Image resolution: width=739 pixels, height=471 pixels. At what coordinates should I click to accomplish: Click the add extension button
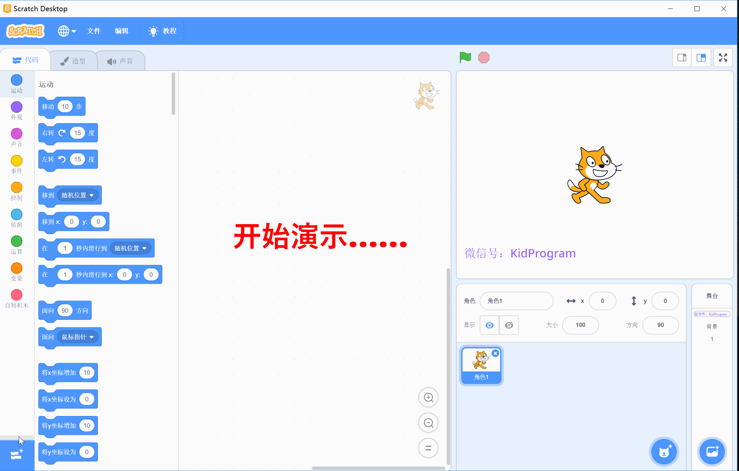[x=17, y=455]
